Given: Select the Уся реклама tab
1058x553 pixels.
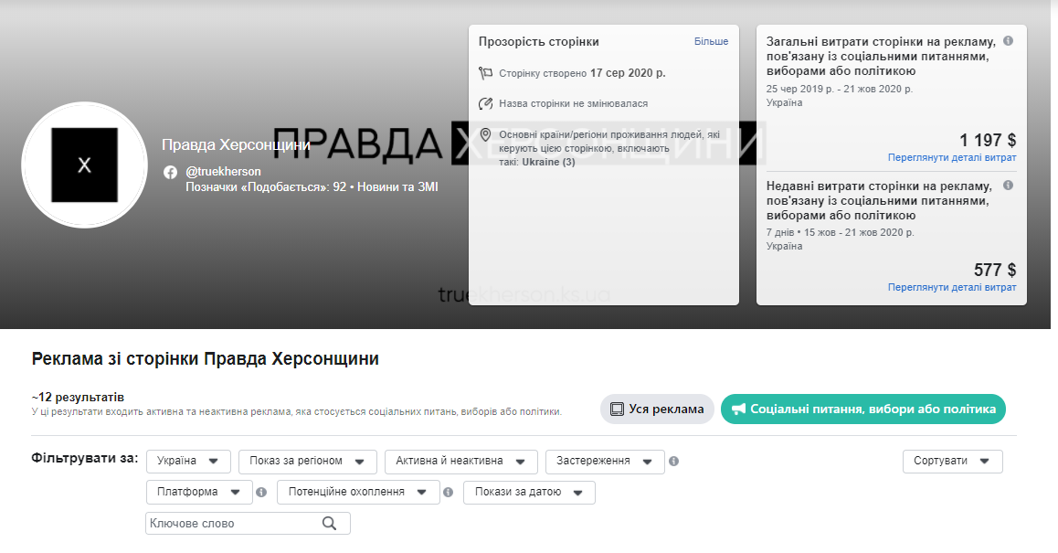Looking at the screenshot, I should 657,409.
